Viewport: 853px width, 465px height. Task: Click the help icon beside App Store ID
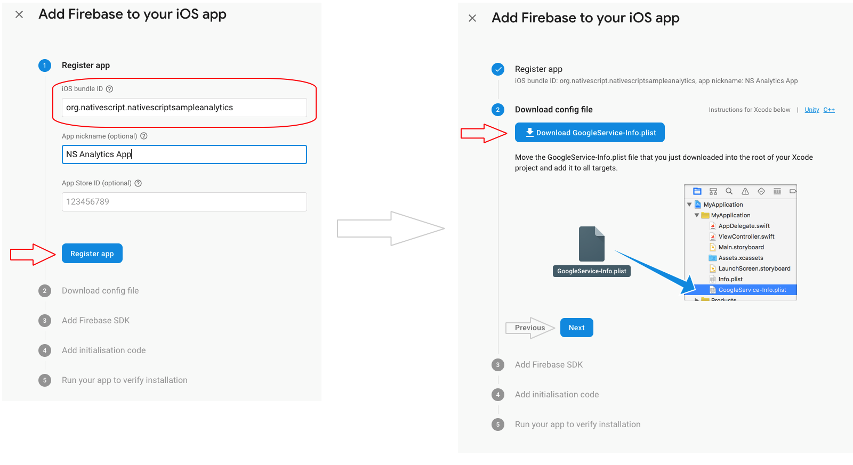click(x=138, y=183)
